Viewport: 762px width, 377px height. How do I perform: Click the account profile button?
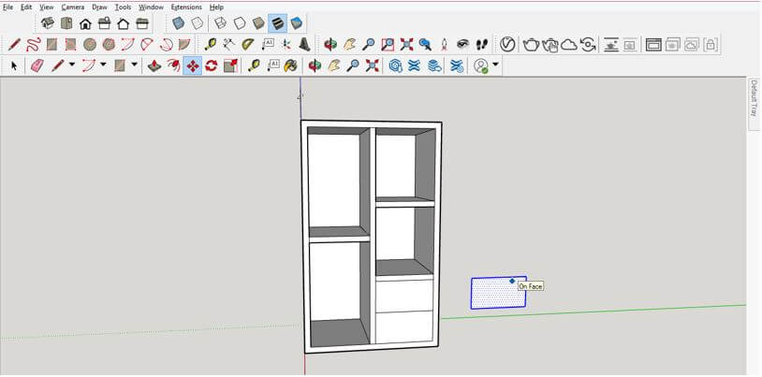coord(481,66)
